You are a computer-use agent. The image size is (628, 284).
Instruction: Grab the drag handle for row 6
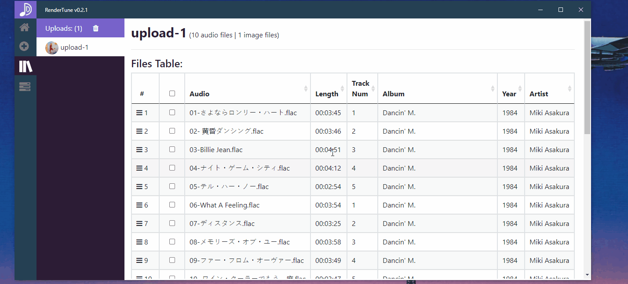[139, 205]
